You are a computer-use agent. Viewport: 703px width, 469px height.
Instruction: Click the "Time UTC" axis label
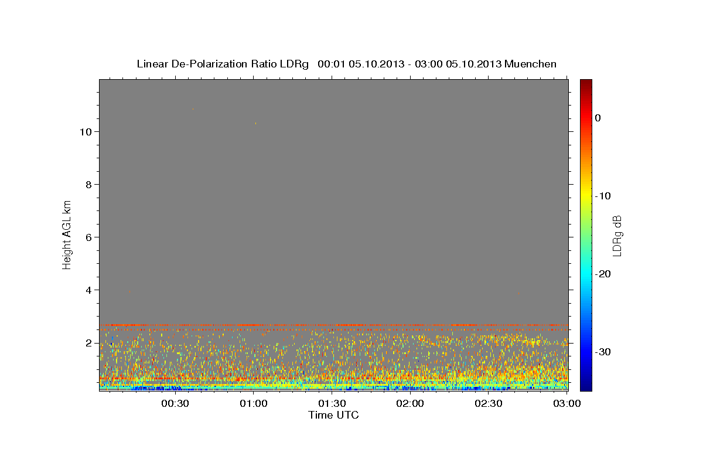point(333,415)
